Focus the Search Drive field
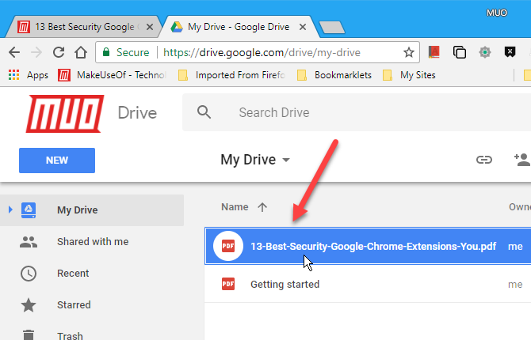The image size is (531, 340). point(357,112)
